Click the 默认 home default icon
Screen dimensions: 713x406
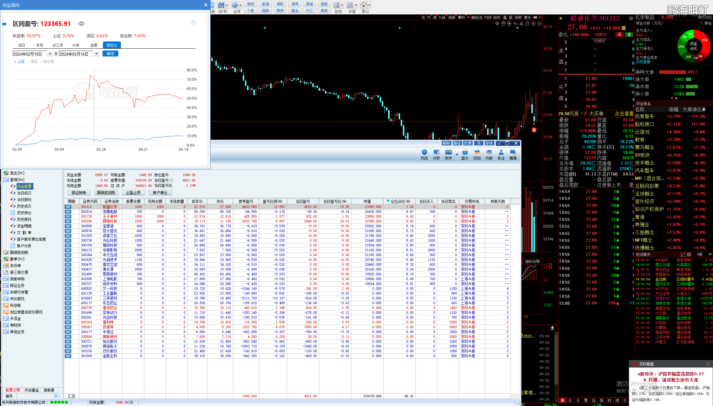[363, 5]
